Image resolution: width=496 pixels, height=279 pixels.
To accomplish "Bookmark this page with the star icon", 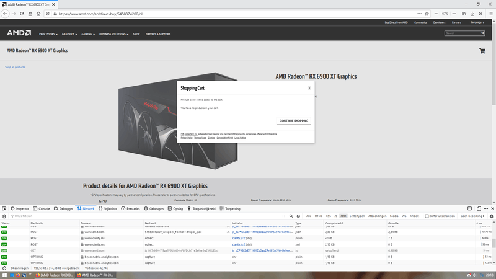I will 427,14.
